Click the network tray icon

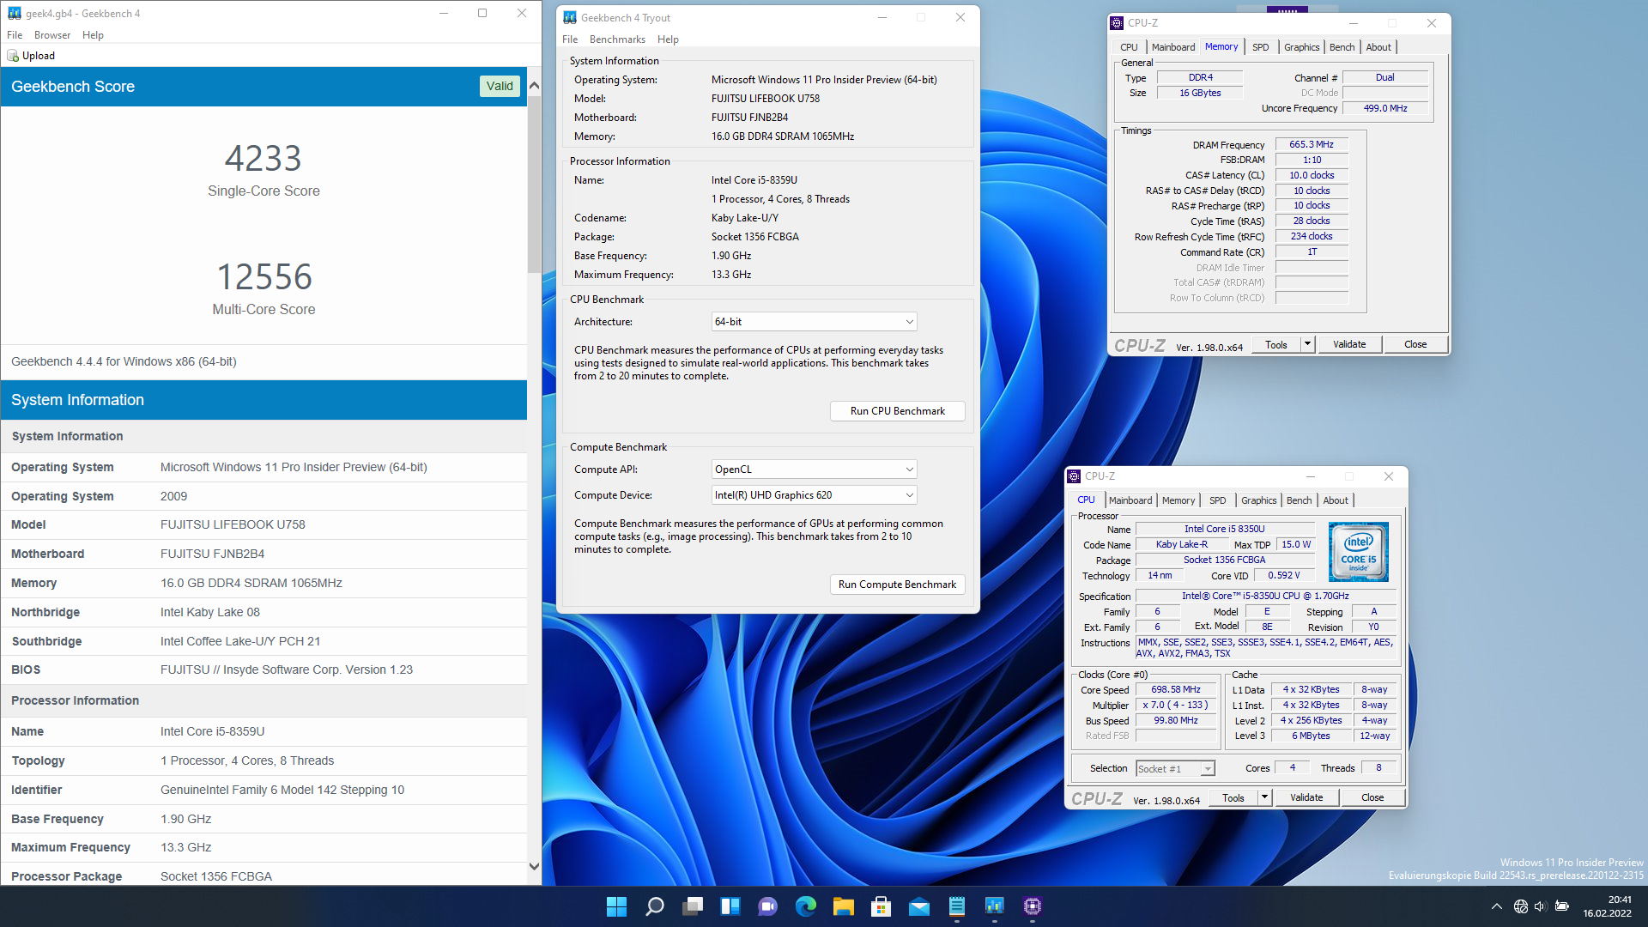[1520, 906]
